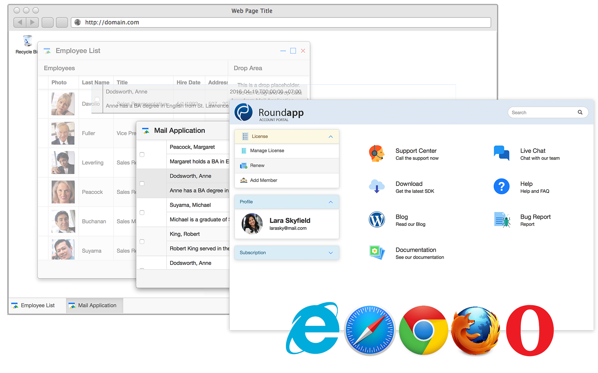Click the Download cloud icon
The height and width of the screenshot is (373, 598).
(x=377, y=186)
